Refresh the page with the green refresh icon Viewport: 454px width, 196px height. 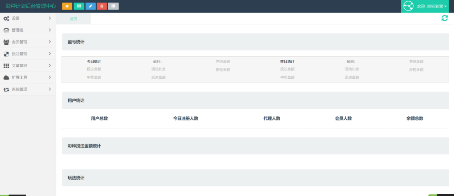[444, 18]
